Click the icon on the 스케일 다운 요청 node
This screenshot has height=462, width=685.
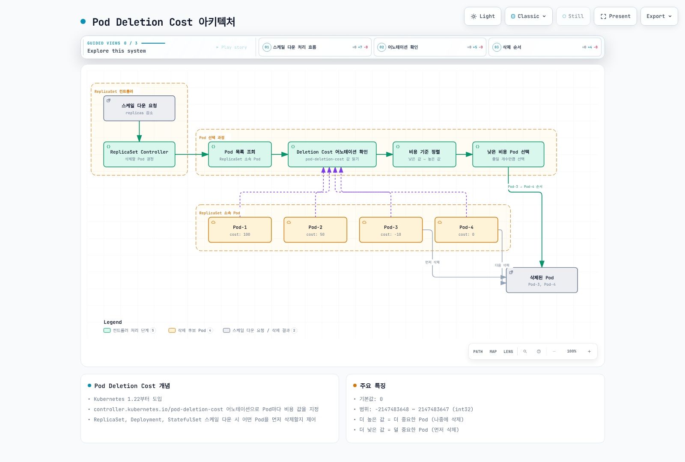coord(108,101)
